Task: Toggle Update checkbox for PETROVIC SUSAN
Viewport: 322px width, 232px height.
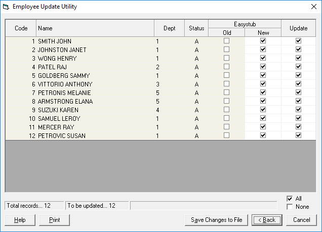Action: [298, 135]
